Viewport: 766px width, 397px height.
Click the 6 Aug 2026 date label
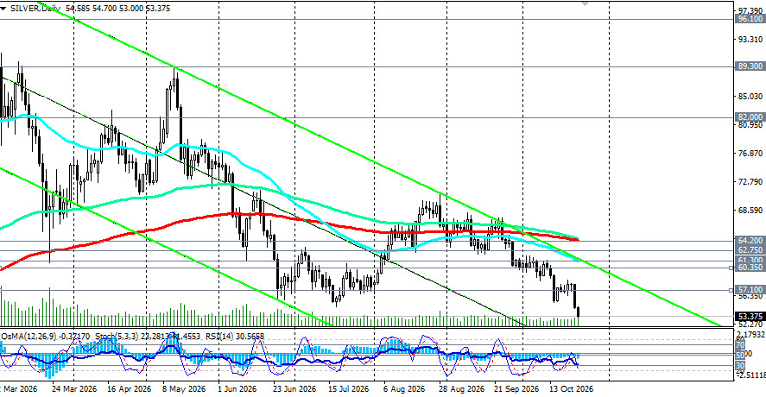(x=404, y=389)
